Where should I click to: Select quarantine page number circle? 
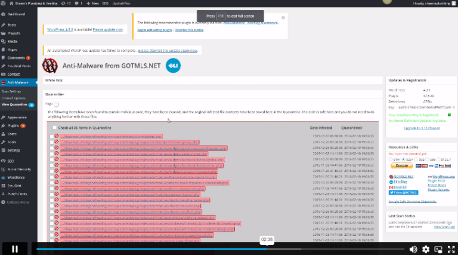57,104
